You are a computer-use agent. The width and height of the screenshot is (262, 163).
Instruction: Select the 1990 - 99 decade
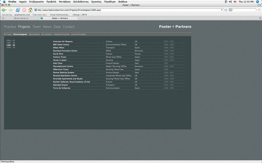(x=11, y=43)
